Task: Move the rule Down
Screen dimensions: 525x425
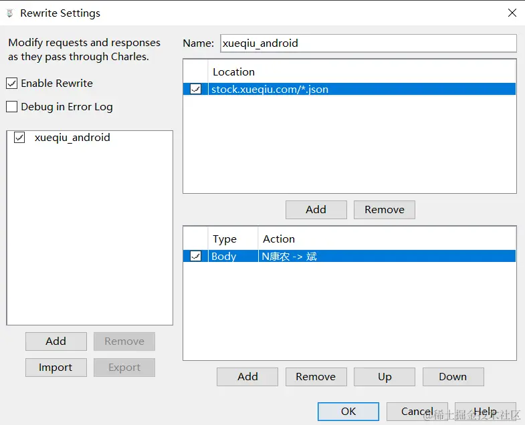Action: (453, 377)
